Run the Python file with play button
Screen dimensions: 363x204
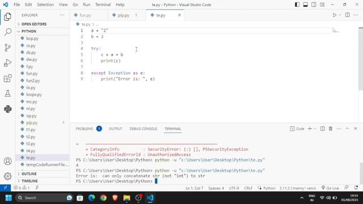point(335,15)
